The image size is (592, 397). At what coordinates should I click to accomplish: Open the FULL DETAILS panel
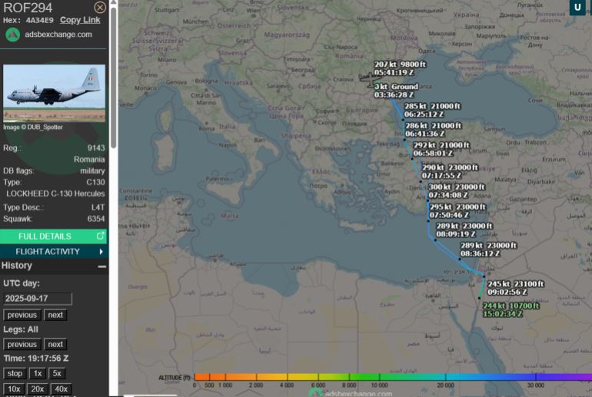(x=45, y=236)
